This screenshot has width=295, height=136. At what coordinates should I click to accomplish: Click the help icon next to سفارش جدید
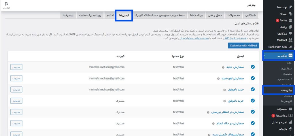[223, 67]
